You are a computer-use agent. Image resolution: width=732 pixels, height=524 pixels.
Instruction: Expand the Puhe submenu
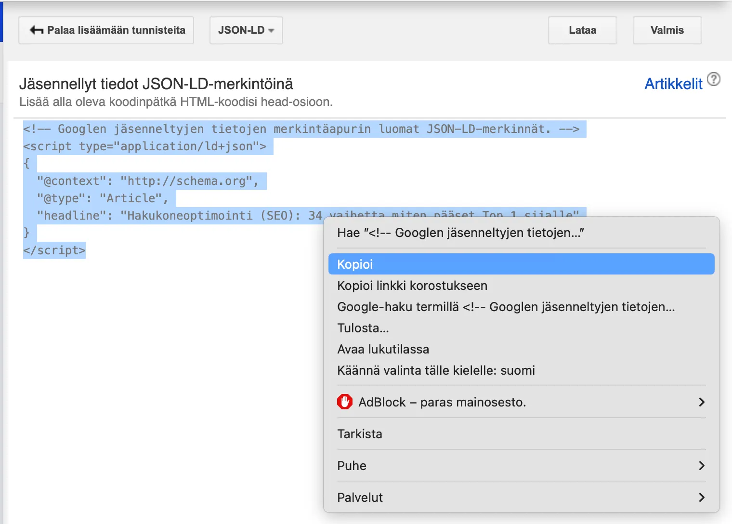tap(702, 465)
